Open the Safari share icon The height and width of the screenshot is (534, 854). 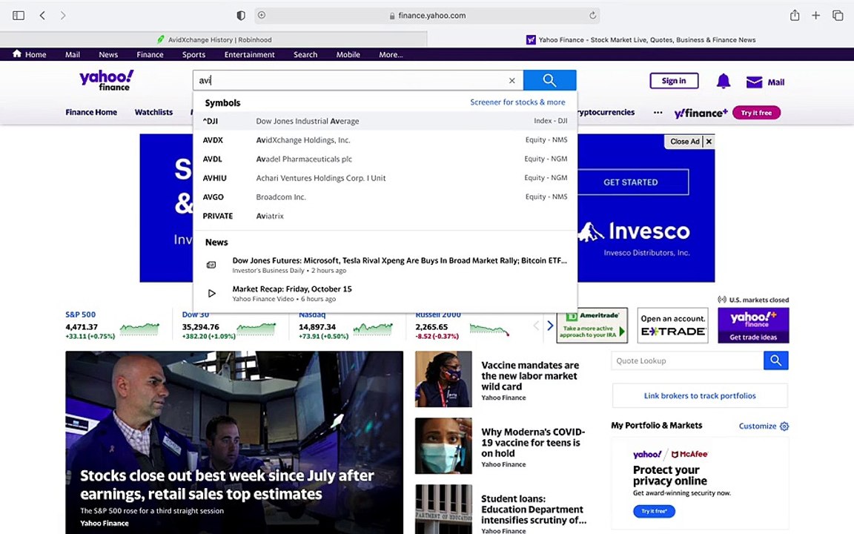(x=795, y=16)
